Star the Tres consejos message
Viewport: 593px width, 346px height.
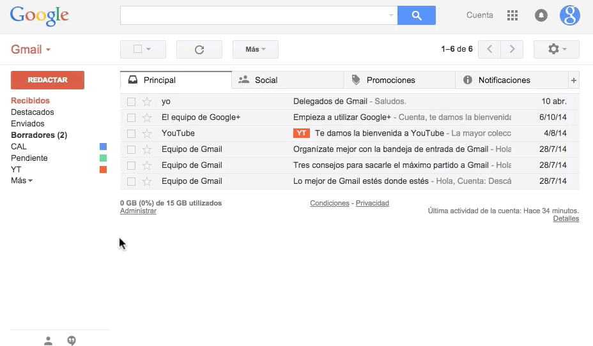click(x=147, y=165)
